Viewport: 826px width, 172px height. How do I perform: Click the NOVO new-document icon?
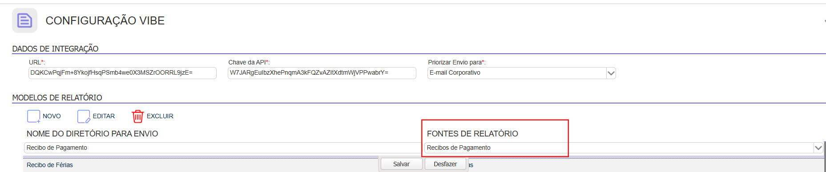click(x=34, y=116)
